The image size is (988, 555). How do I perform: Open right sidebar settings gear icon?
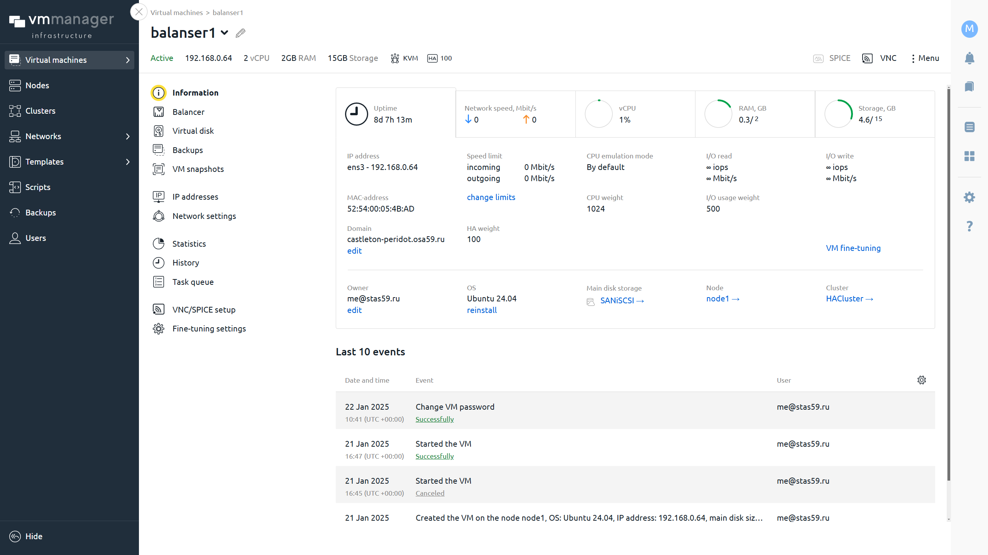click(x=969, y=197)
